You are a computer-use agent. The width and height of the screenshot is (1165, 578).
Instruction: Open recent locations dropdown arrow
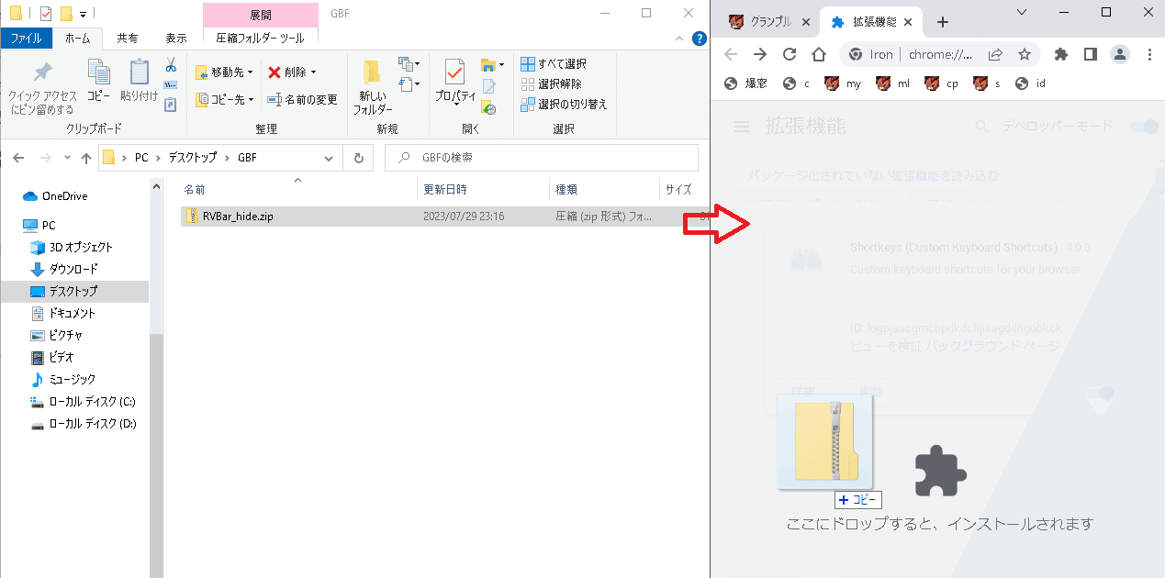click(x=67, y=158)
